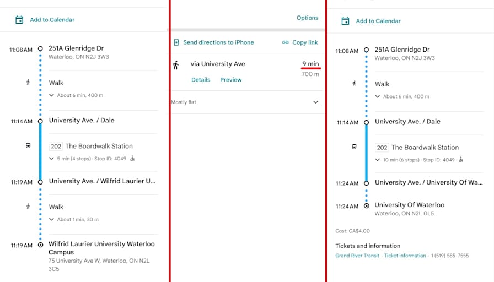Open Ticket information link

[405, 256]
